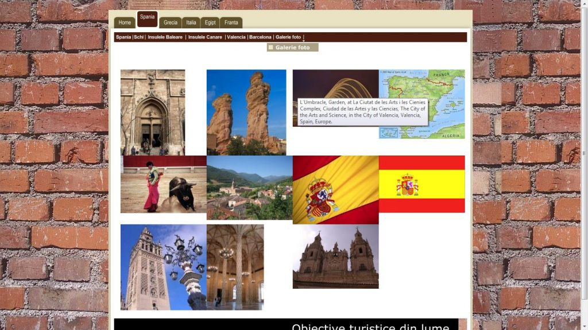Click the twin-tower cathedral at dusk photo
Screen dimensions: 588x330
pyautogui.click(x=336, y=256)
